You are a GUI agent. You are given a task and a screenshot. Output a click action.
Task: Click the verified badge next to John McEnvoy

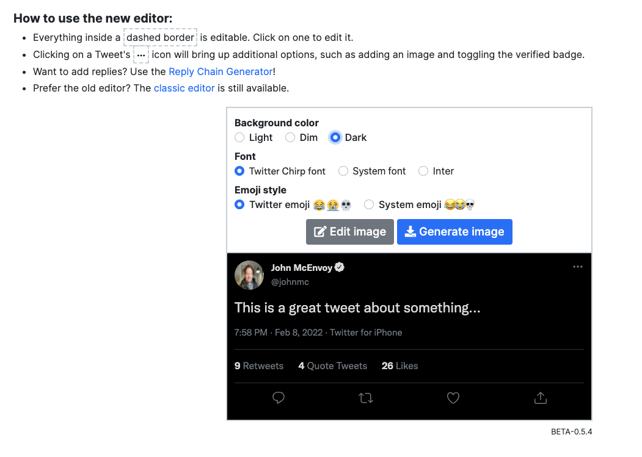(x=340, y=267)
